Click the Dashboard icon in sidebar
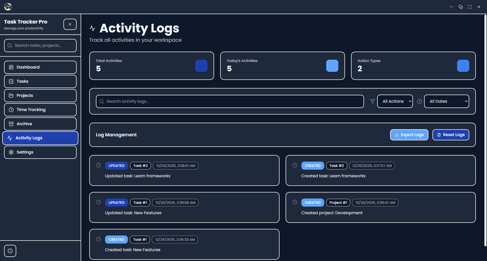The image size is (487, 261). tap(11, 67)
